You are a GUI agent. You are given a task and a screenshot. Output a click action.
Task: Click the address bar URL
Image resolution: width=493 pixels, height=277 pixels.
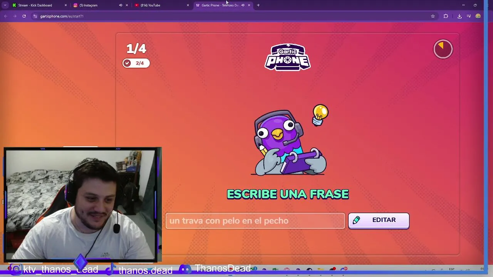point(62,16)
